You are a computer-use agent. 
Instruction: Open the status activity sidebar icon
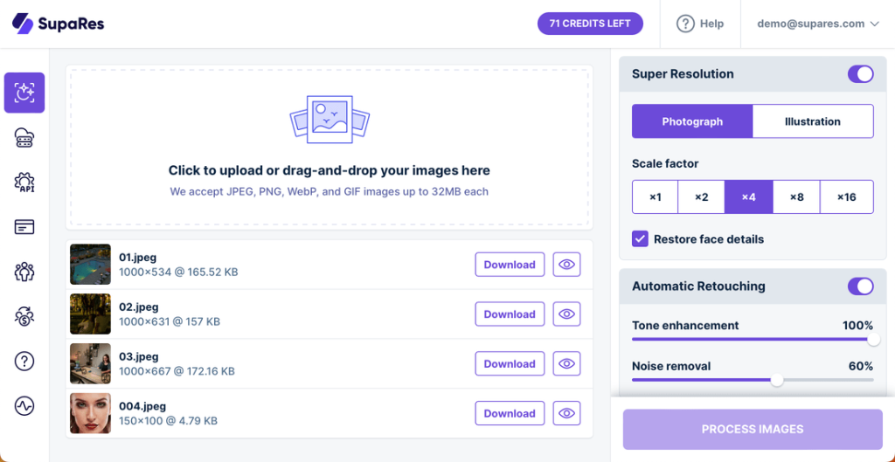[24, 405]
